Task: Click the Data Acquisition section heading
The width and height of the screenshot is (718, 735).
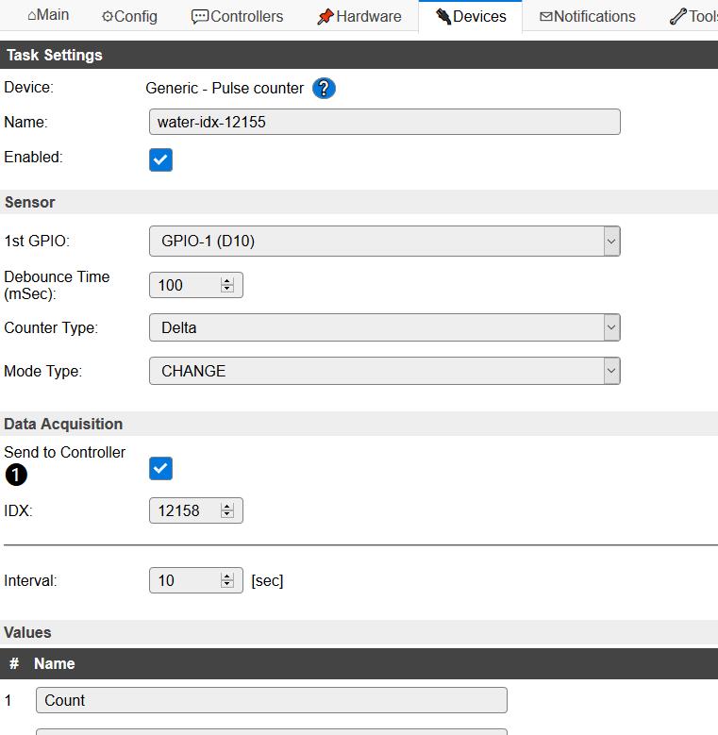Action: [63, 424]
